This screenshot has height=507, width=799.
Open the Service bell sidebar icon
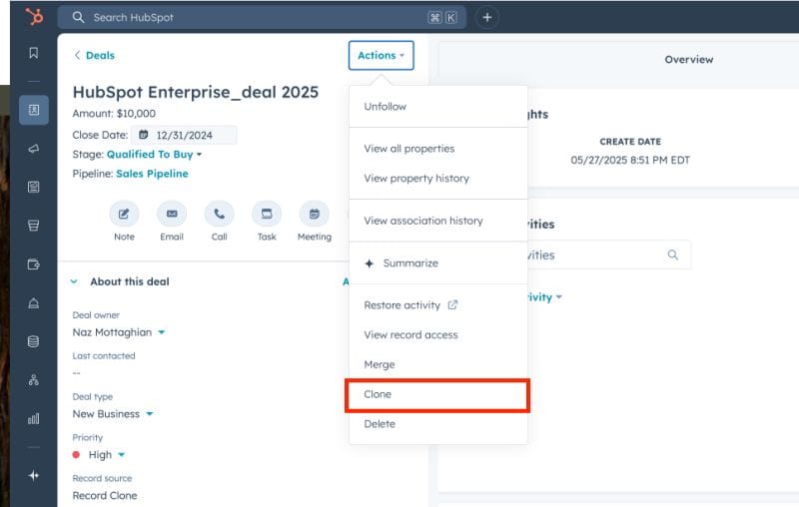tap(34, 302)
